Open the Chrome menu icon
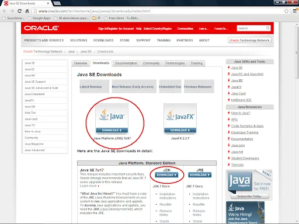 click(295, 11)
